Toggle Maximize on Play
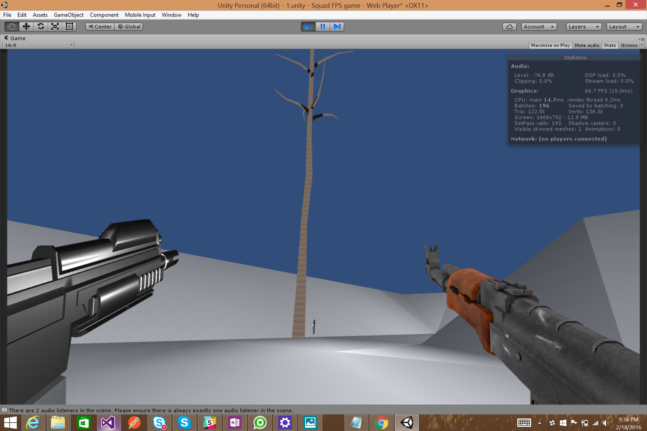This screenshot has height=431, width=647. [x=551, y=45]
